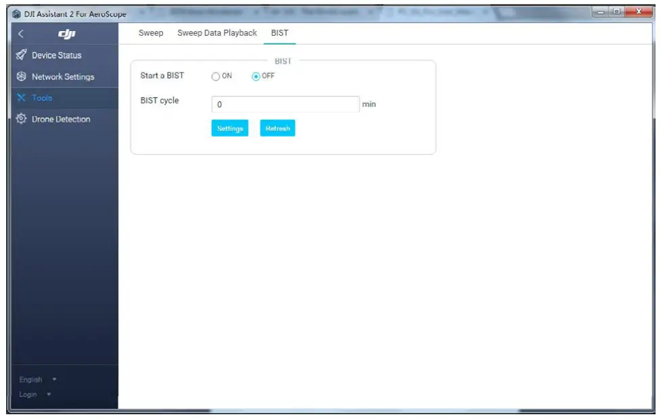Expand the English language dropdown
Viewport: 661px width, 419px height.
point(37,379)
